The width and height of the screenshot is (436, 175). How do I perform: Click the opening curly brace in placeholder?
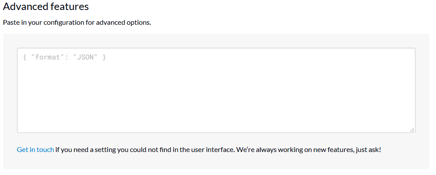coord(25,57)
